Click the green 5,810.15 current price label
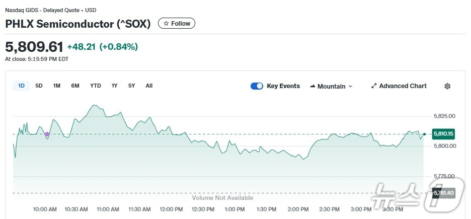Viewport: 471px width, 219px height. pyautogui.click(x=443, y=134)
